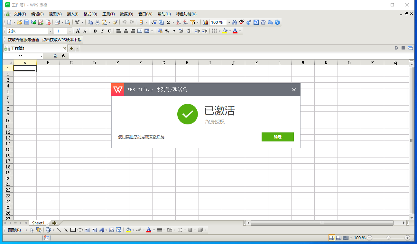Screen dimensions: 417x244
Task: Center align the cell text
Action: click(126, 31)
